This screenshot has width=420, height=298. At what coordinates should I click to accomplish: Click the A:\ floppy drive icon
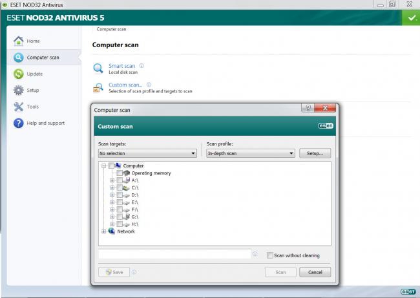click(126, 180)
